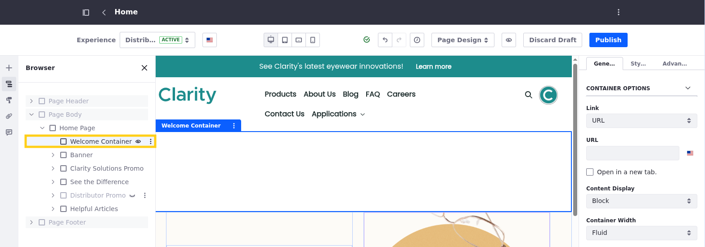
Task: Click the Publish button
Action: pyautogui.click(x=608, y=40)
